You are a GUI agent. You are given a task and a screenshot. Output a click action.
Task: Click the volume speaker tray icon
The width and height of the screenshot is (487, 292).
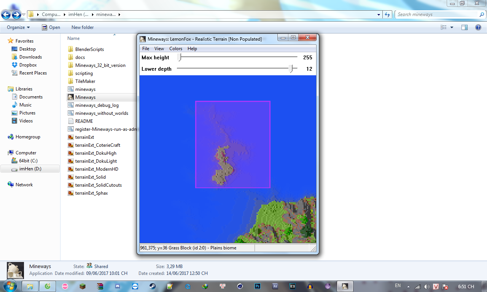click(427, 287)
